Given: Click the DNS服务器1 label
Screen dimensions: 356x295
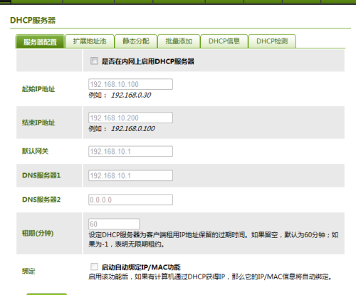Looking at the screenshot, I should pyautogui.click(x=41, y=175).
